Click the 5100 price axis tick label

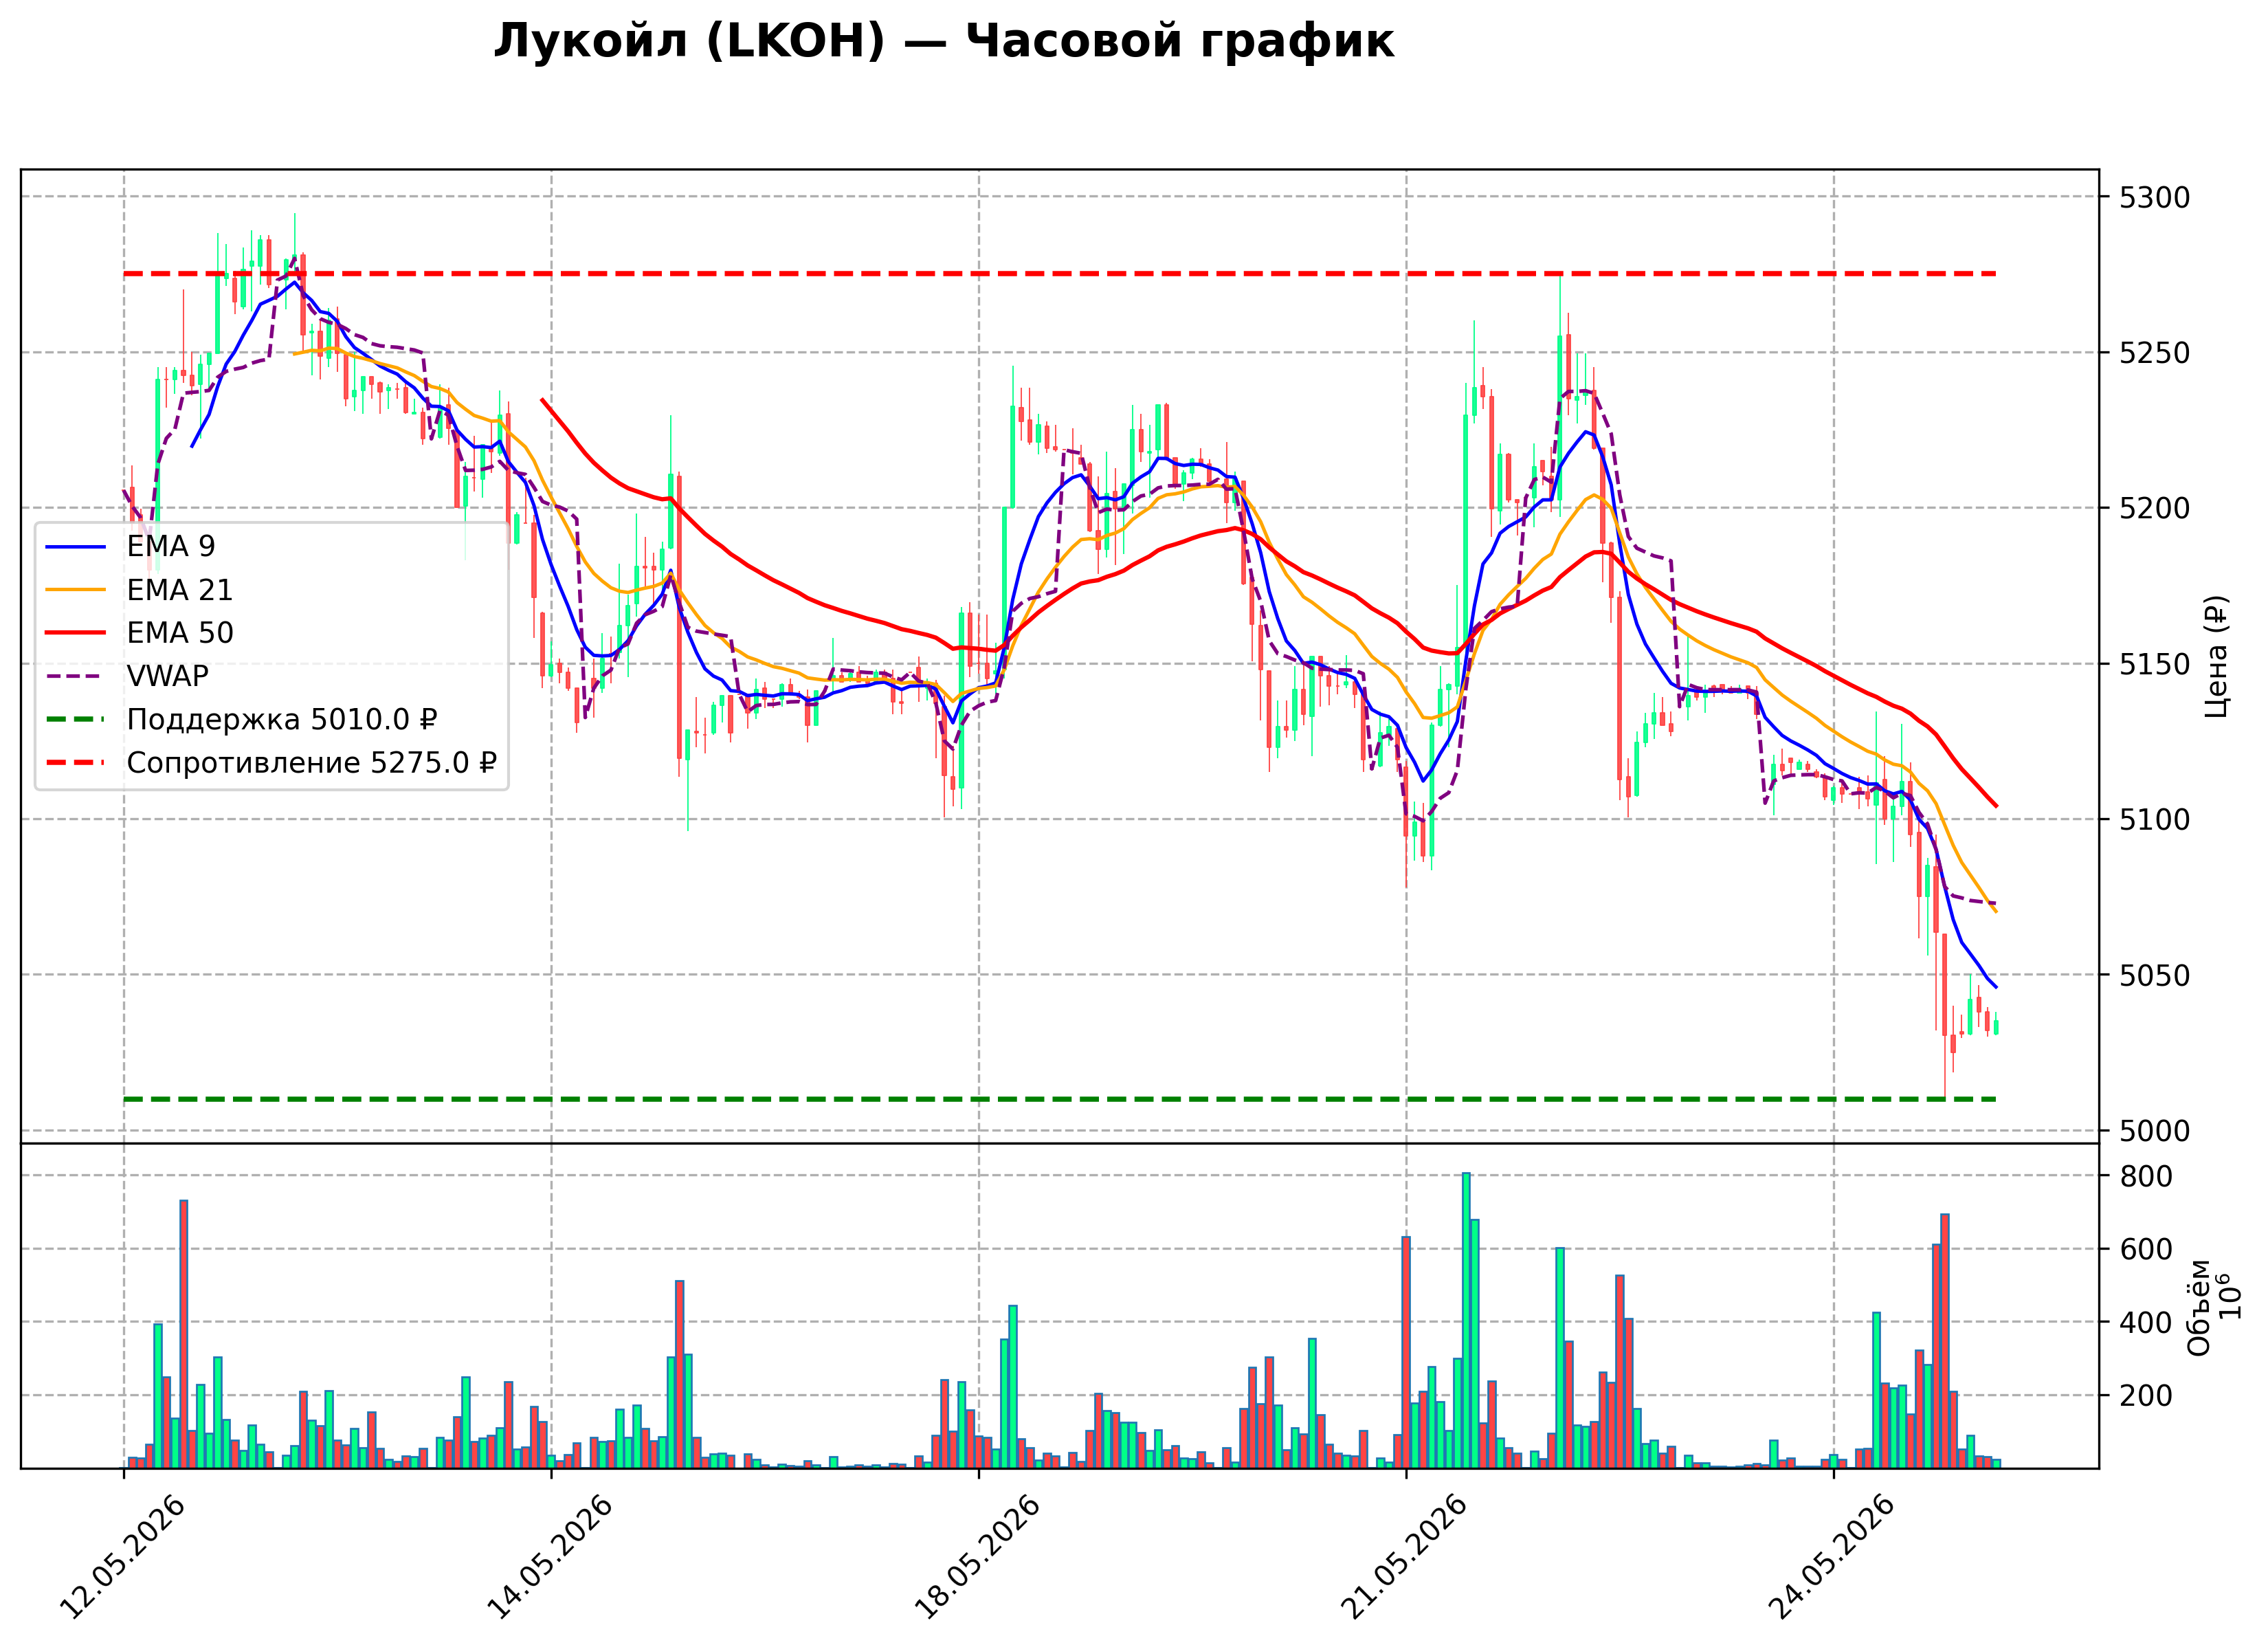2155,819
